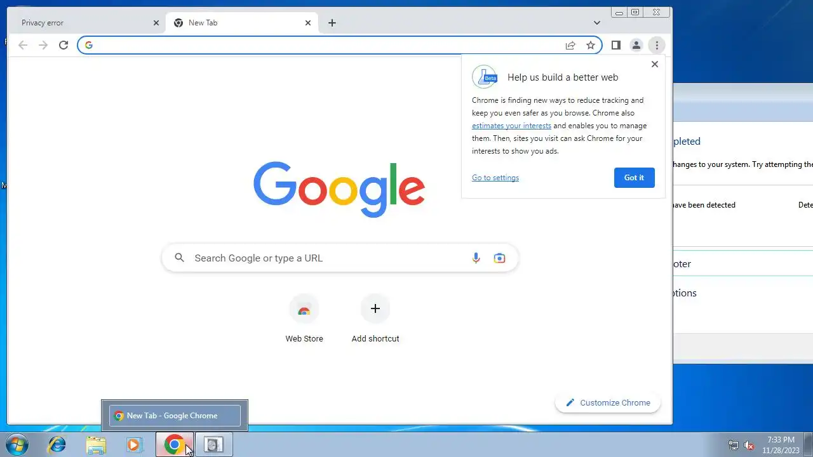Click the forward navigation arrow
813x457 pixels.
click(x=43, y=45)
